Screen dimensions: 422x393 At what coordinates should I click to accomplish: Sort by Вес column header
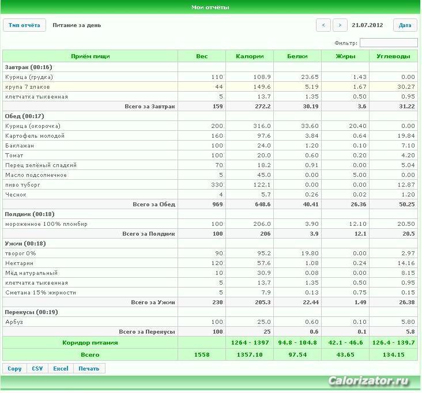202,56
